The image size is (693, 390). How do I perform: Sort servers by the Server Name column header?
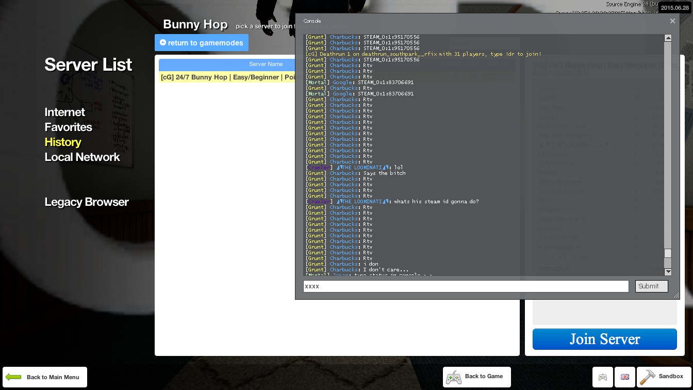(x=227, y=64)
